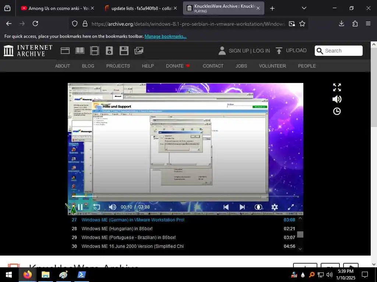Screen dimensions: 377x282
Task: Expand theater view with arrows icon
Action: (x=337, y=87)
